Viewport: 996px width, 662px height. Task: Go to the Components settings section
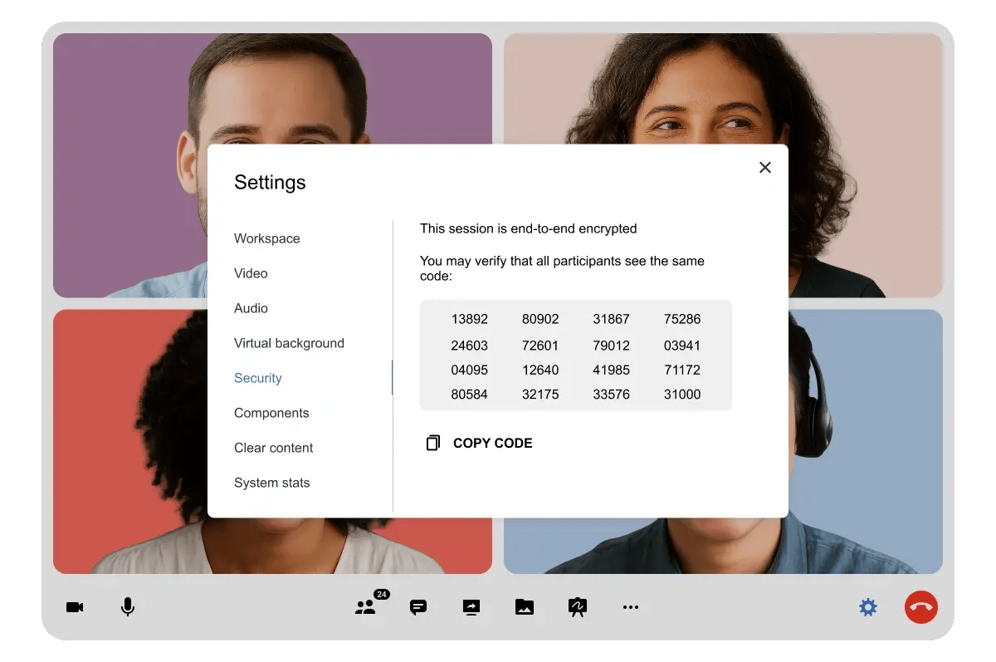(271, 413)
